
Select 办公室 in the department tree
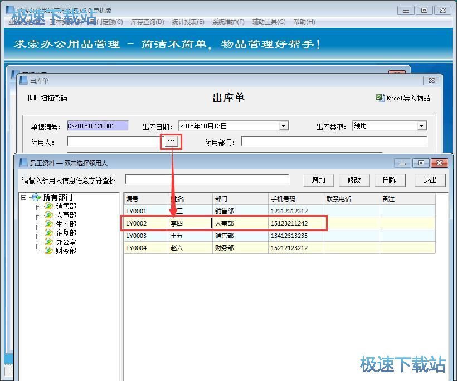point(66,242)
